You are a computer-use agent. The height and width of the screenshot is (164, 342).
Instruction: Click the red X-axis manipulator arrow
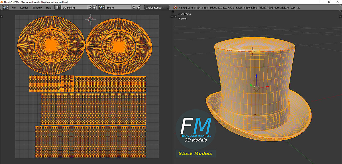267,86
